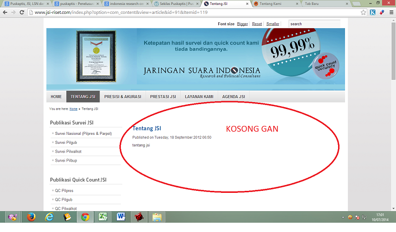Click Home breadcrumb link
The width and height of the screenshot is (396, 232).
tap(73, 109)
